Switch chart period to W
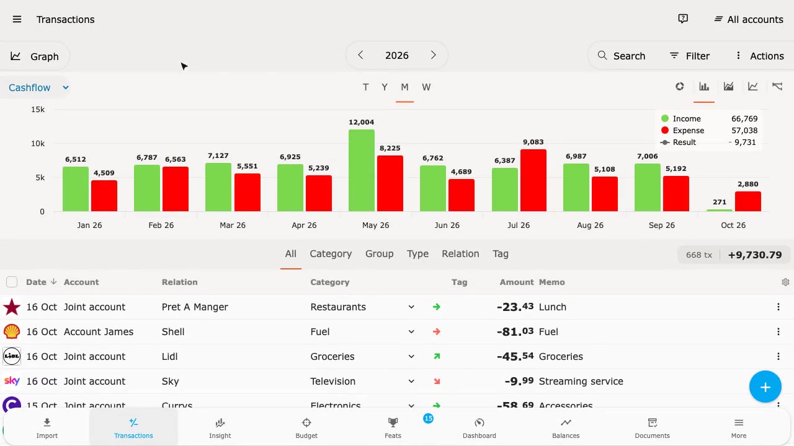 pos(426,87)
